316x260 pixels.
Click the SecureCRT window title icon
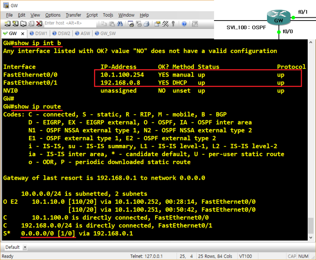[x=6, y=6]
